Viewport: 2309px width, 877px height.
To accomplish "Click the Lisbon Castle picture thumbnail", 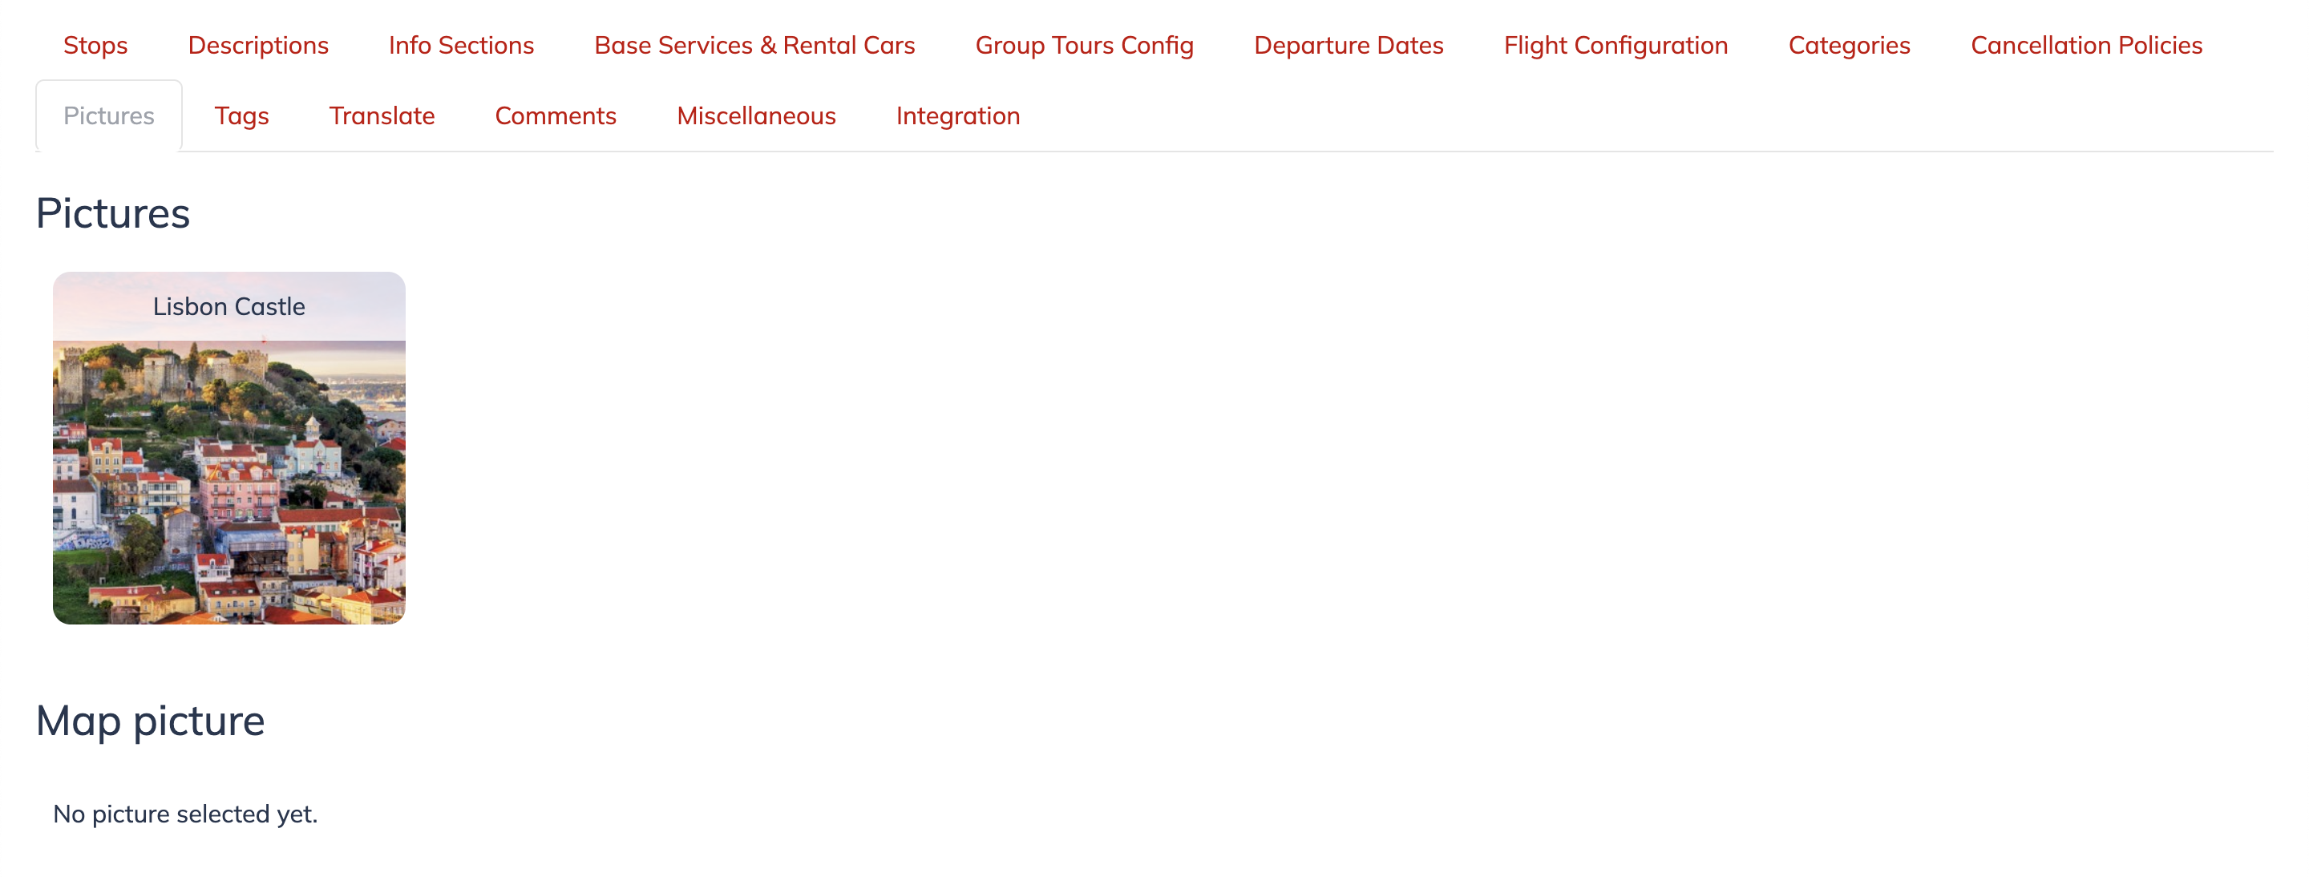I will click(x=228, y=481).
